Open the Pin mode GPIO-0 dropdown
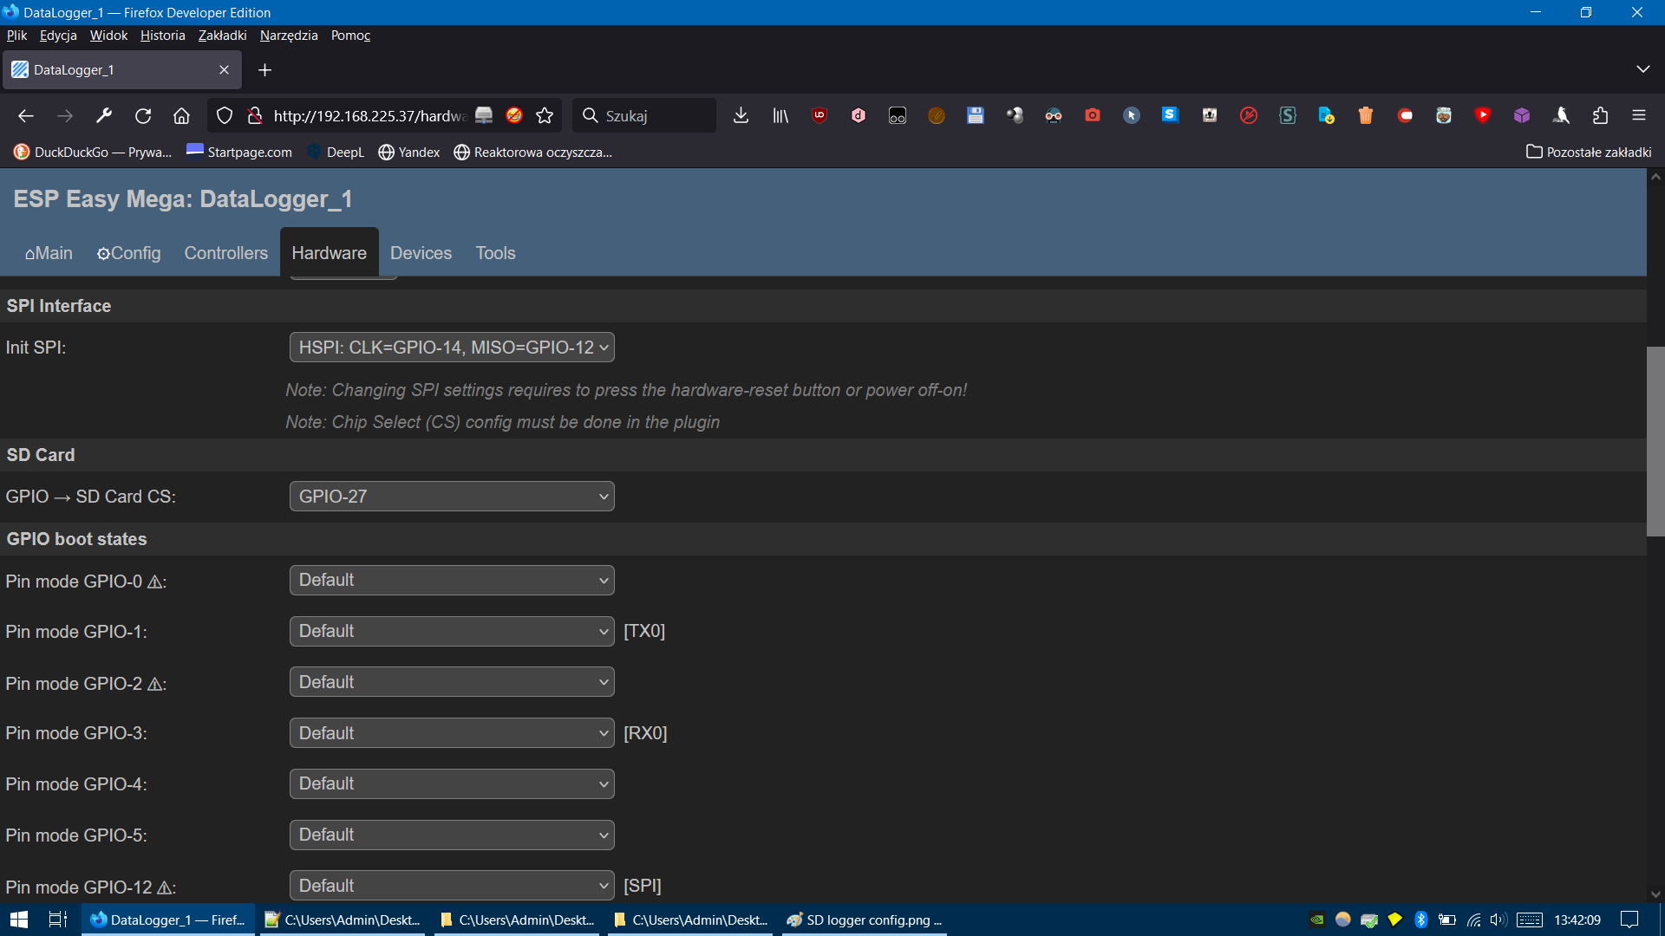 (451, 580)
